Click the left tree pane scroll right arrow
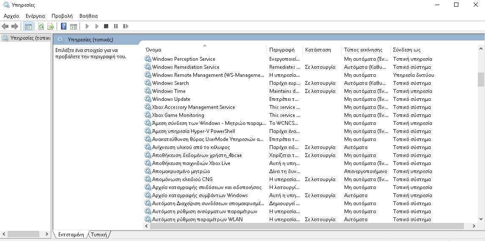 [47, 234]
